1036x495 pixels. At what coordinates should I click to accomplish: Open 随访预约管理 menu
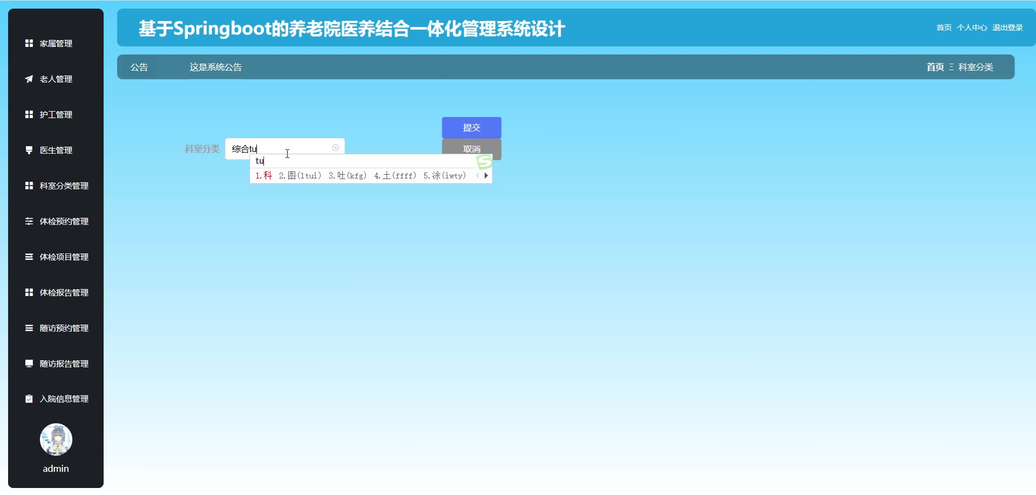click(56, 328)
